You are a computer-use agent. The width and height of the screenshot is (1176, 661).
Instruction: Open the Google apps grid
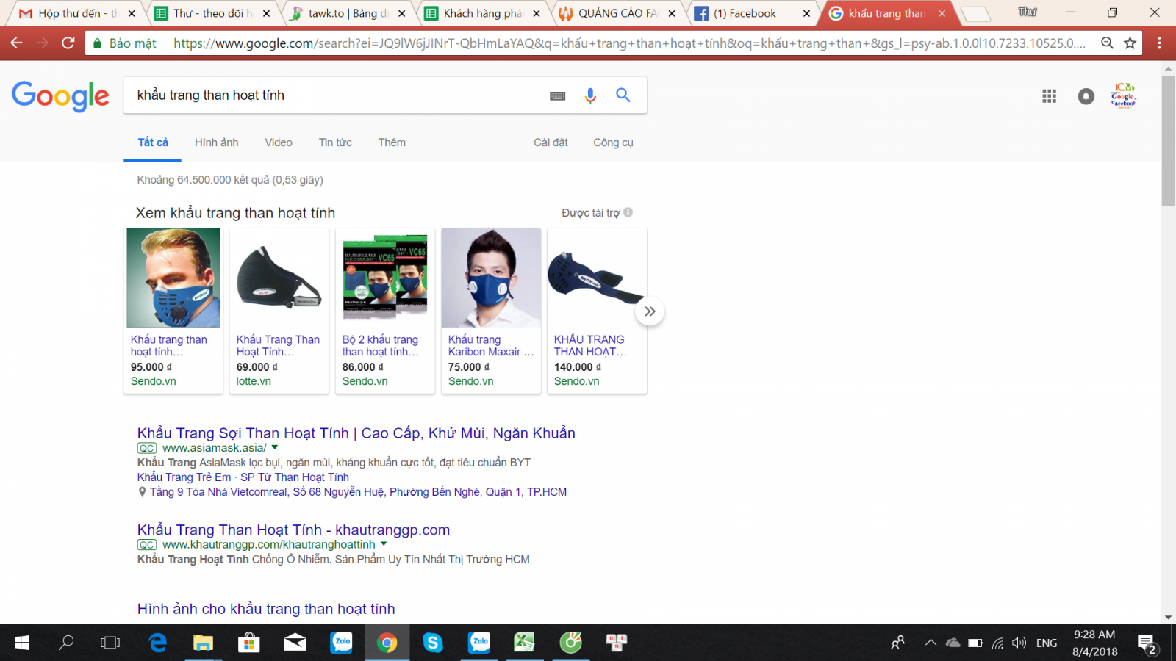click(x=1049, y=96)
